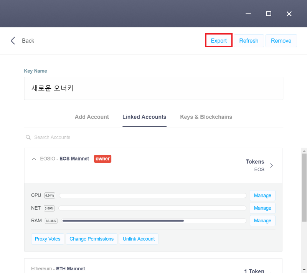Image resolution: width=307 pixels, height=273 pixels.
Task: Click the RAM 66.36% value
Action: click(x=51, y=221)
